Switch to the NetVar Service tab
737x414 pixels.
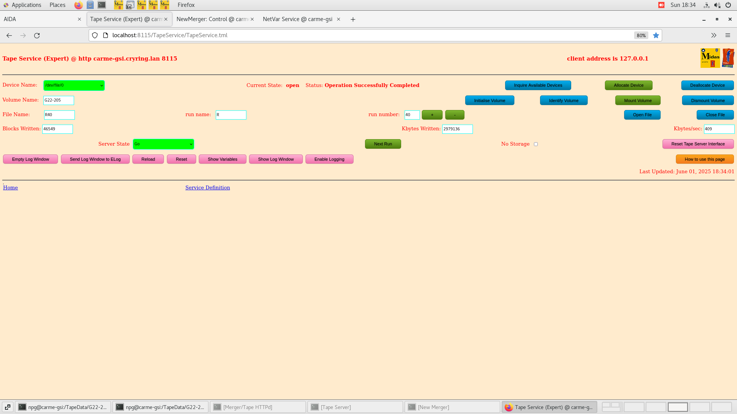(297, 19)
